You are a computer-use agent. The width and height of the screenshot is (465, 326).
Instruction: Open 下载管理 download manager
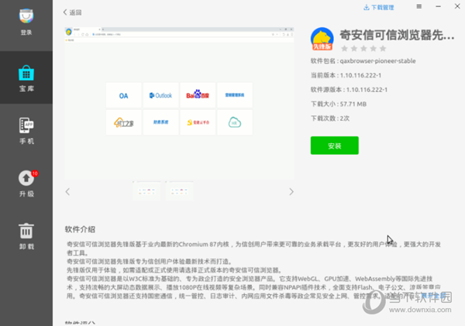pos(381,7)
